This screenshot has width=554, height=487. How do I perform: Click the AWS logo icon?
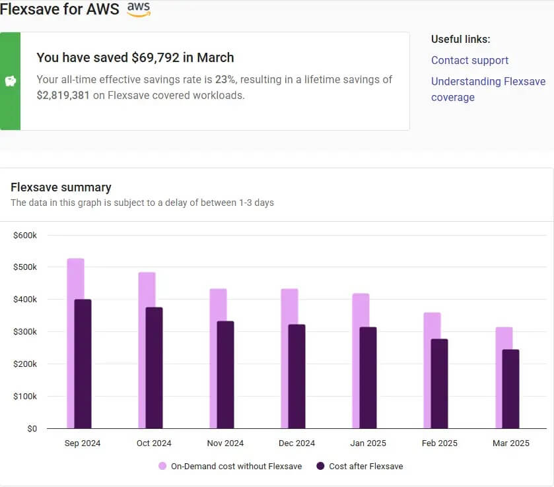(x=138, y=9)
